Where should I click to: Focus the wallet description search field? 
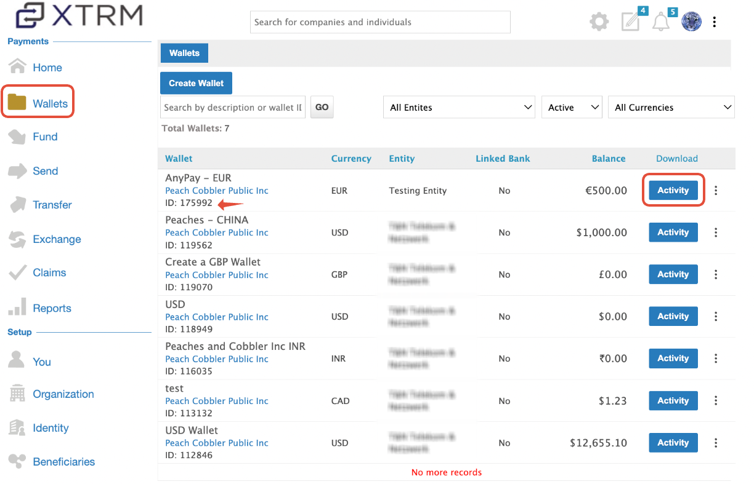[x=233, y=107]
